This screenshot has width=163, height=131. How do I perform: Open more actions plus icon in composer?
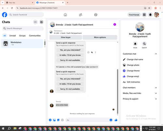click(50, 120)
